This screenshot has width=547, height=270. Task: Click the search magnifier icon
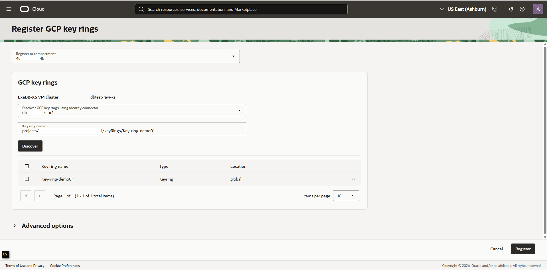(141, 9)
